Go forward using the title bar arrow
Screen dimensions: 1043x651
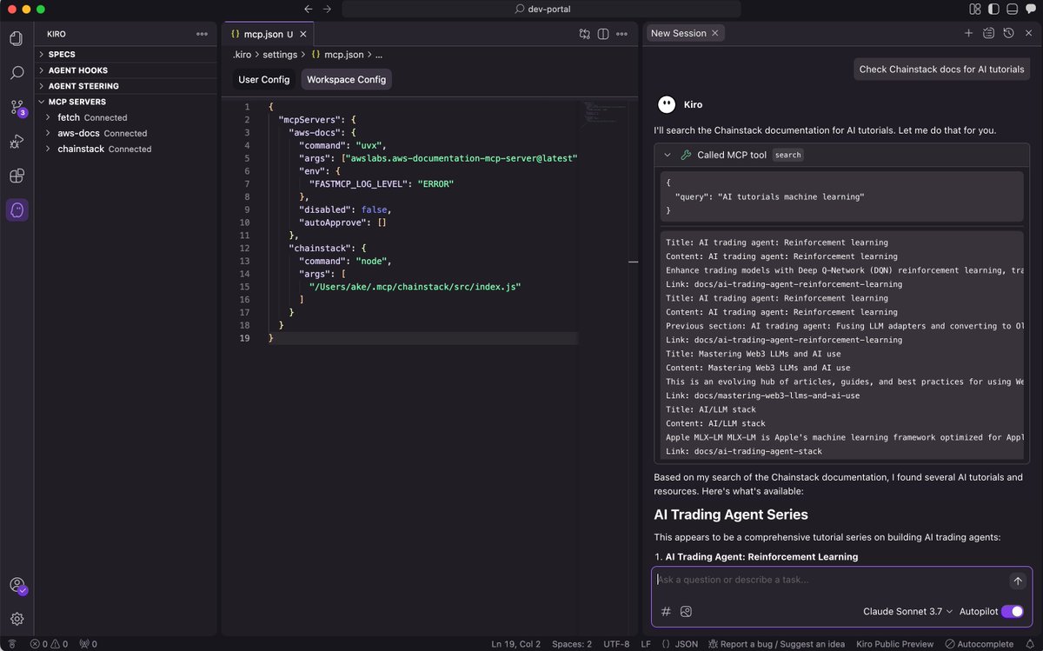(327, 9)
